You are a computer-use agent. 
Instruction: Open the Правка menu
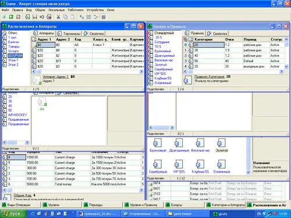coord(17,10)
